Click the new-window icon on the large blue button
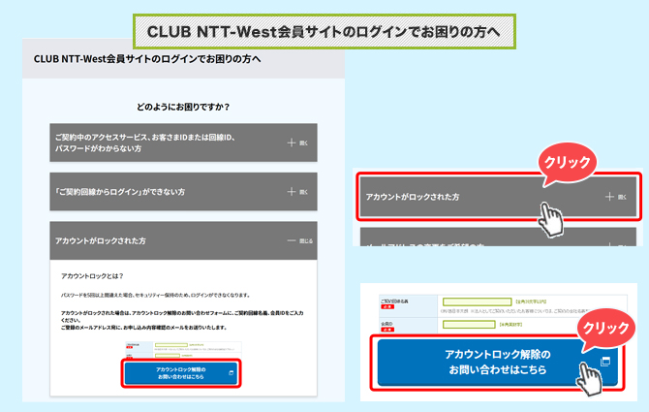Screen dimensions: 649x412 coord(605,361)
